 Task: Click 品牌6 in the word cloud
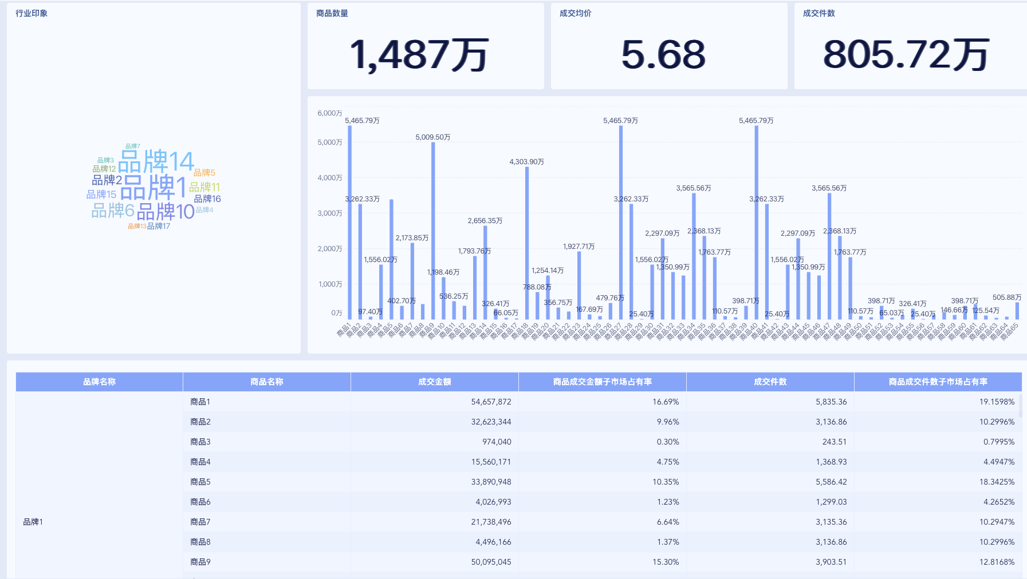(113, 211)
